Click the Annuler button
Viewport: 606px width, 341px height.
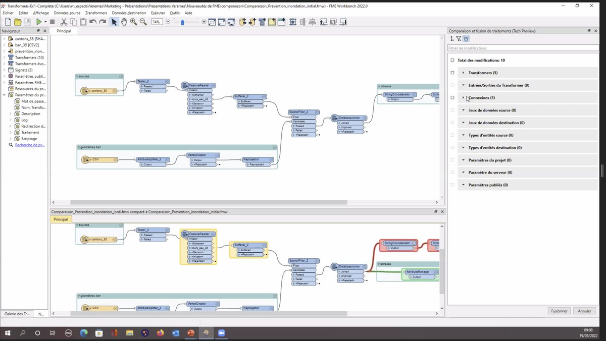[584, 311]
